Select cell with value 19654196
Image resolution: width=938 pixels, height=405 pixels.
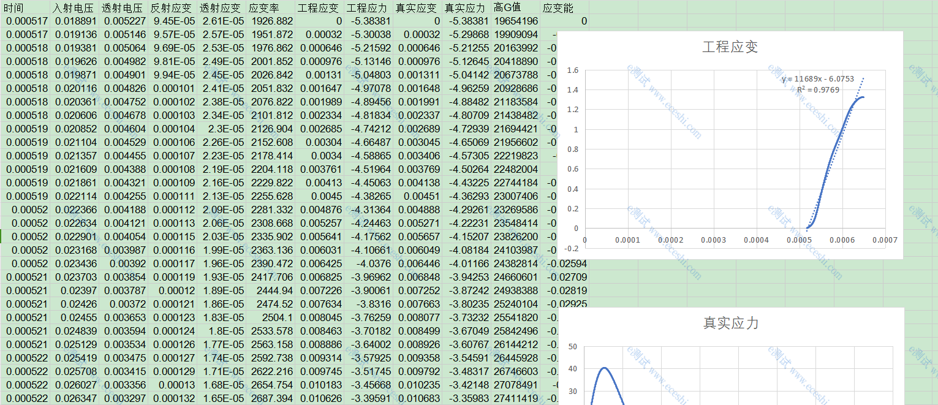tap(516, 21)
